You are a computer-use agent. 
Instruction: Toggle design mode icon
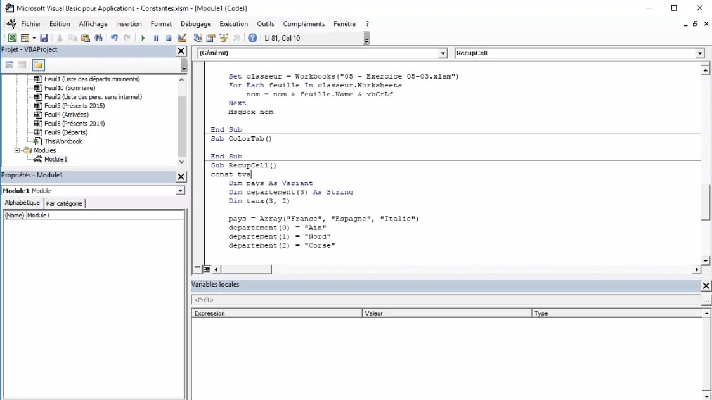point(182,38)
